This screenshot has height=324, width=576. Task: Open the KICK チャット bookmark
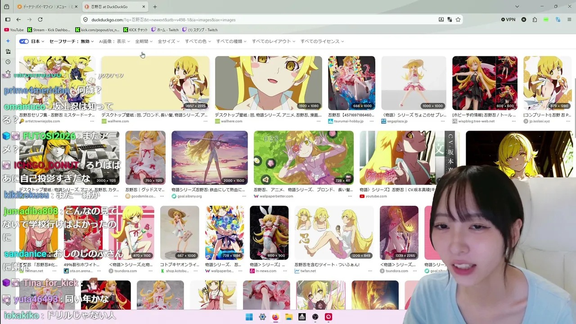(x=135, y=30)
